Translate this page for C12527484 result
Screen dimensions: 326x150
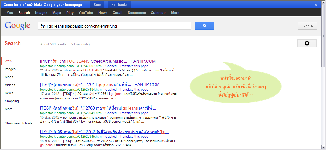[x=134, y=89]
